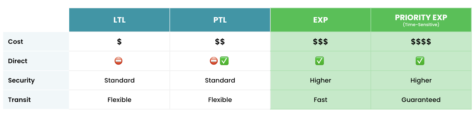This screenshot has height=113, width=476.
Task: Click the Guaranteed transit cell
Action: (421, 100)
